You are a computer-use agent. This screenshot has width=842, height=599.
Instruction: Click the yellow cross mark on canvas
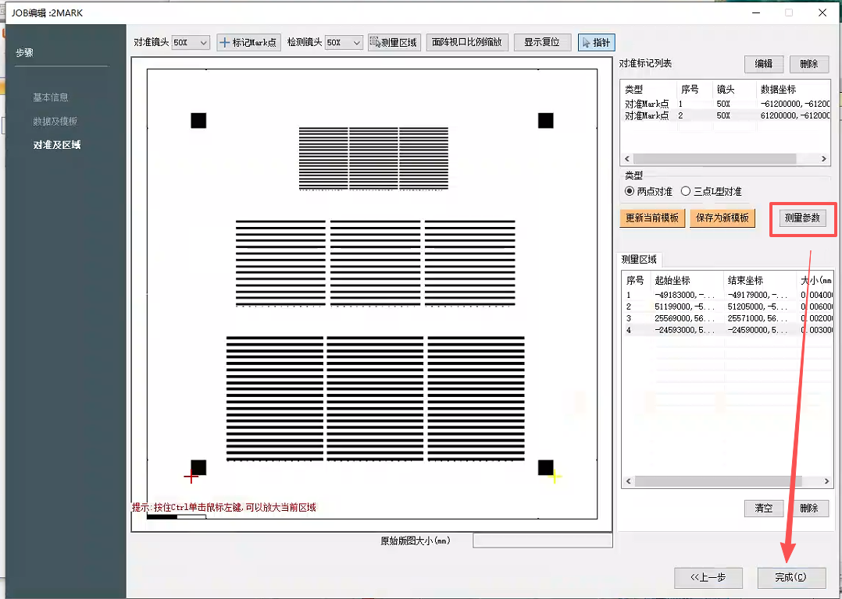(x=555, y=477)
